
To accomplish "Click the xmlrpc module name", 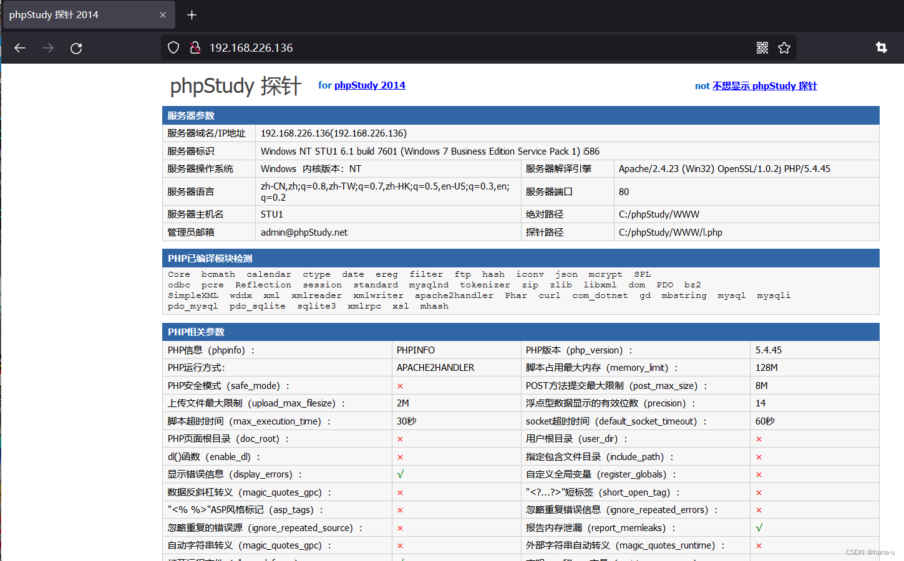I will click(364, 306).
